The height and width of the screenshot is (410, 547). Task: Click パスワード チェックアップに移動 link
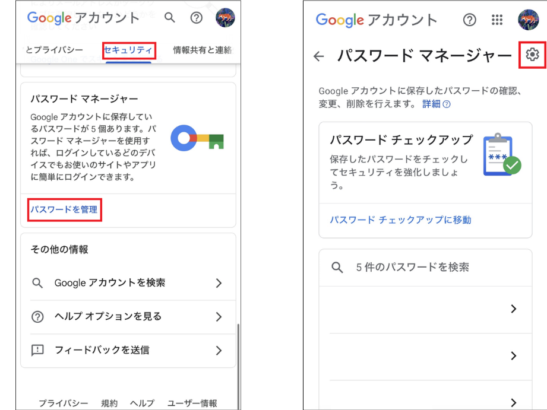click(400, 220)
